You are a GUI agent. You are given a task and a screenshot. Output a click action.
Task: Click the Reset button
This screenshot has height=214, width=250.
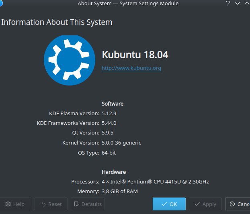(x=51, y=204)
